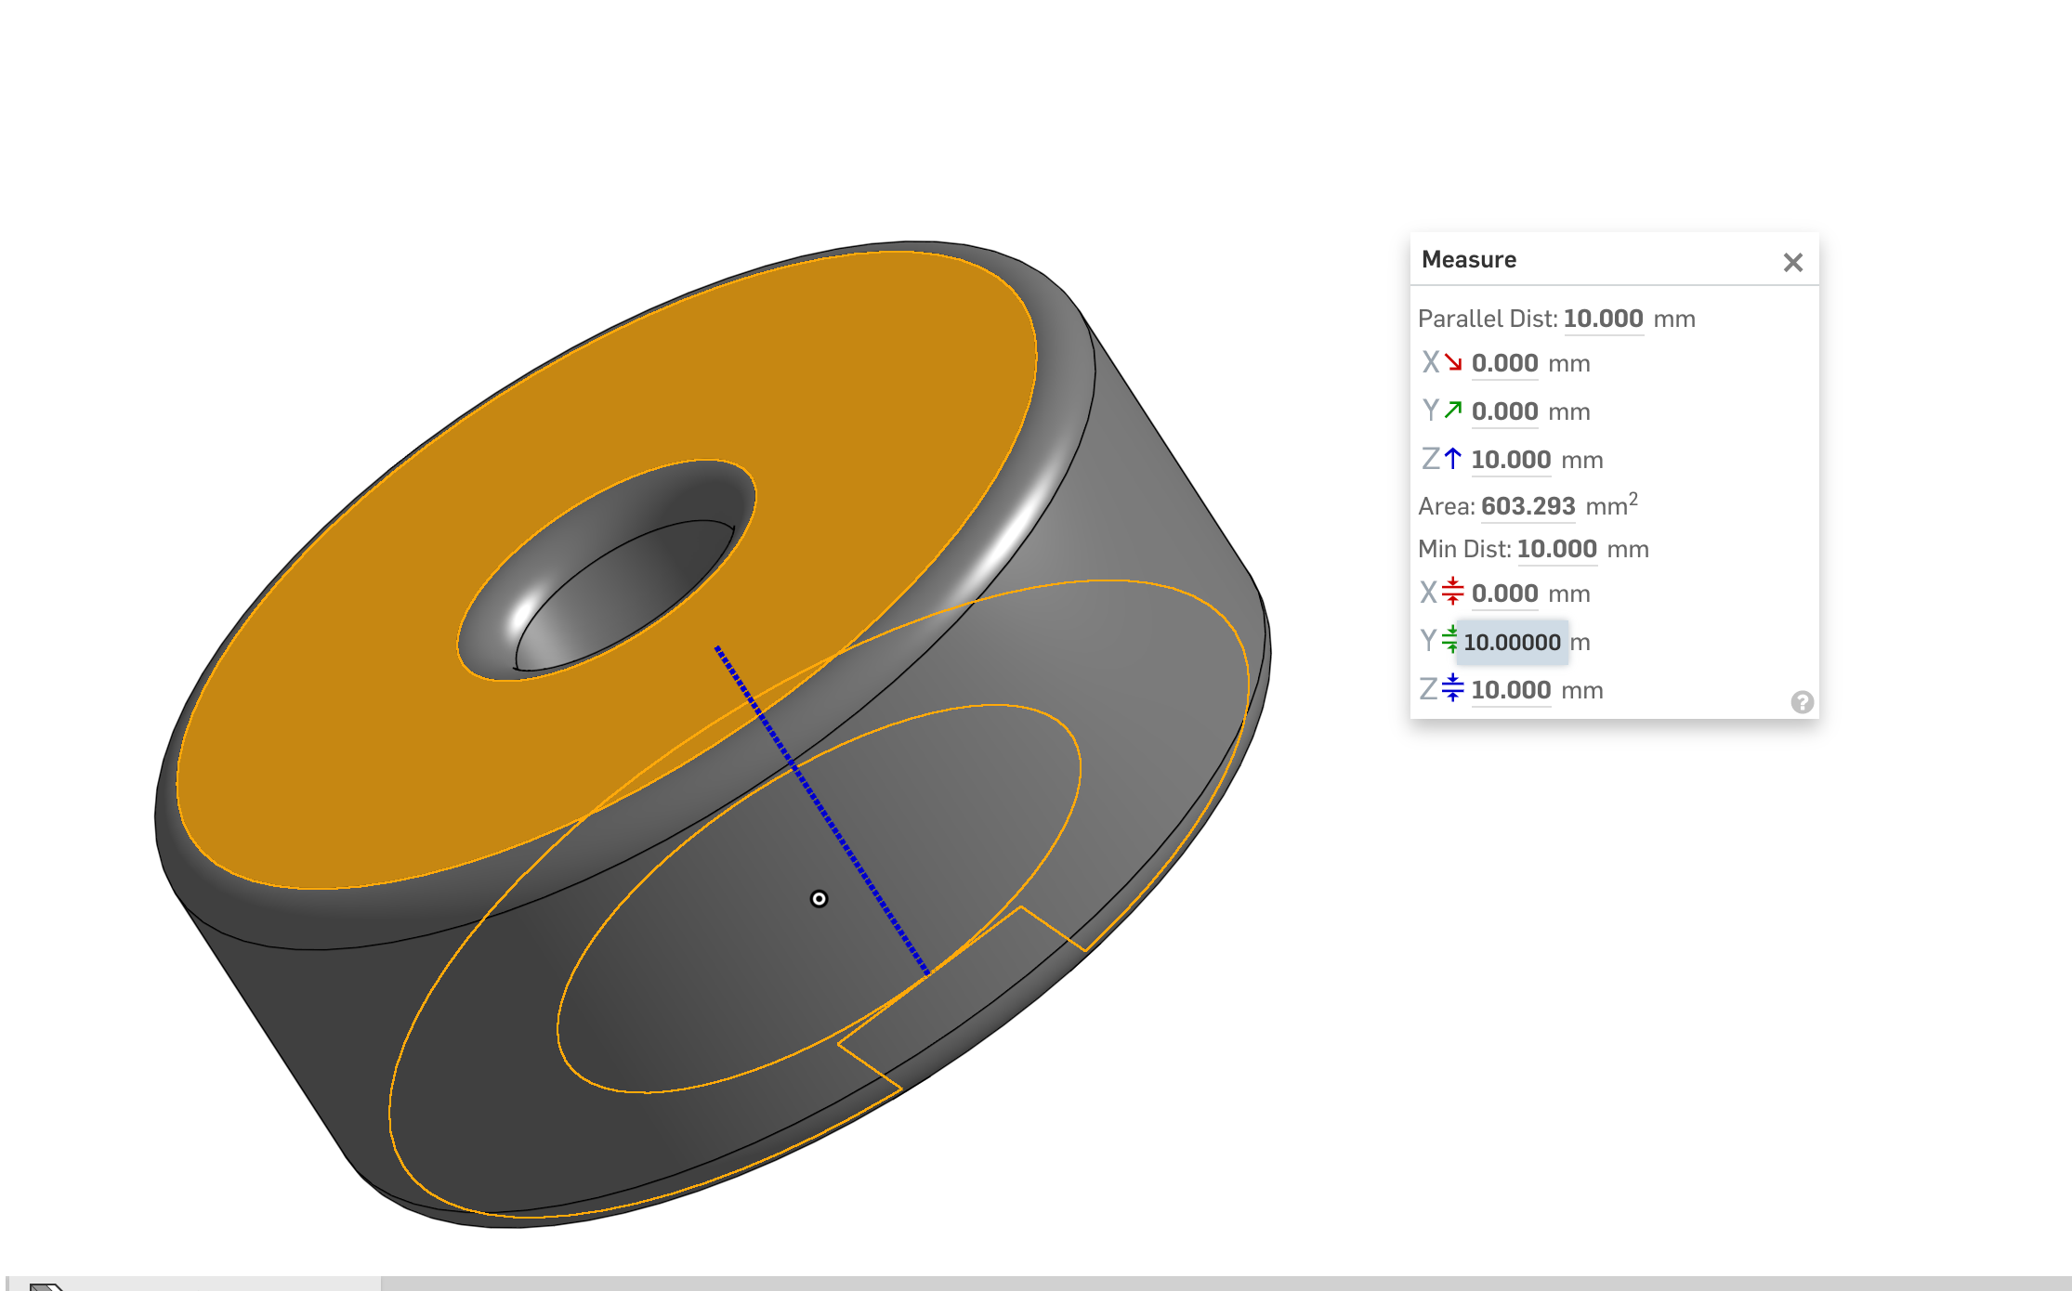This screenshot has height=1291, width=2072.
Task: Click the green Y minimum distance icon
Action: 1449,641
